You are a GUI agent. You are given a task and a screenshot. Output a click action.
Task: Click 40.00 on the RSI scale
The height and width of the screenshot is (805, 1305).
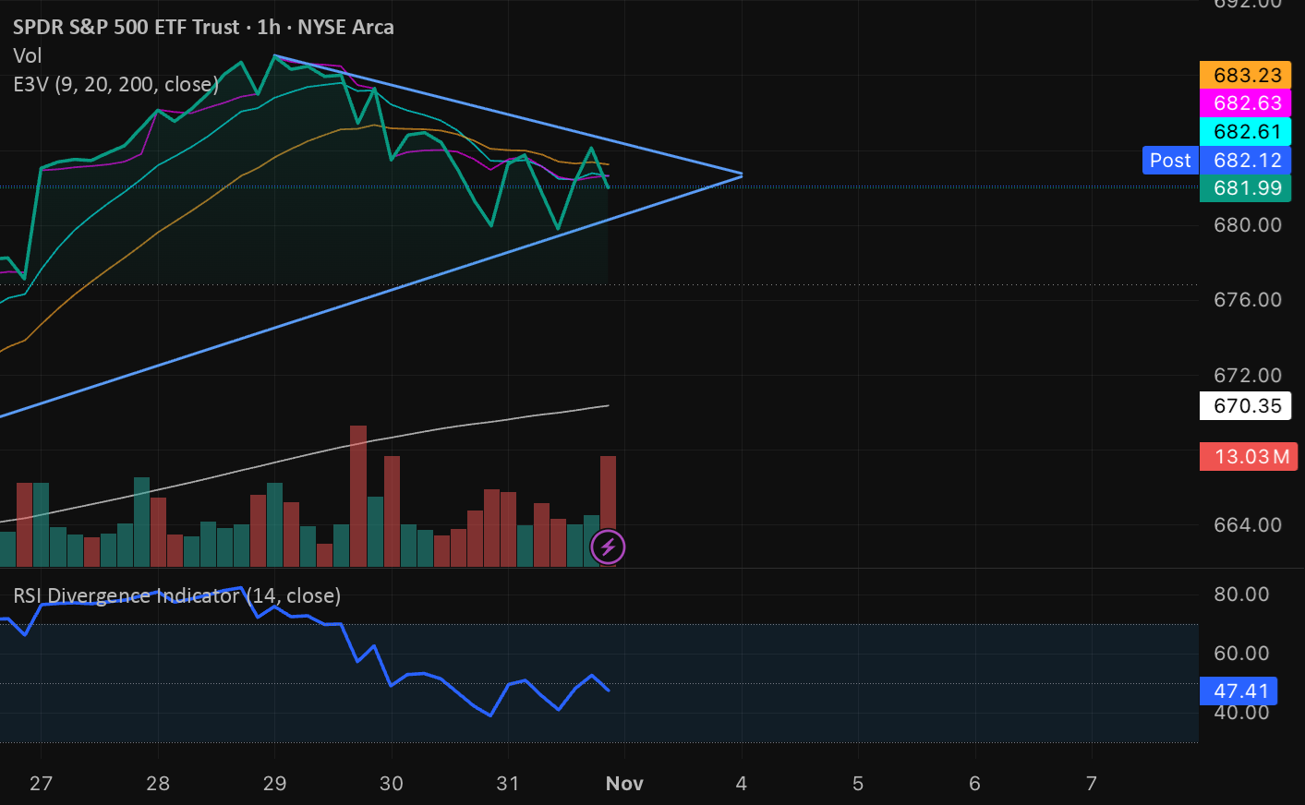(x=1241, y=714)
